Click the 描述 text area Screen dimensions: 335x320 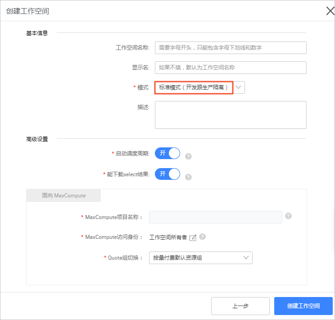click(231, 115)
